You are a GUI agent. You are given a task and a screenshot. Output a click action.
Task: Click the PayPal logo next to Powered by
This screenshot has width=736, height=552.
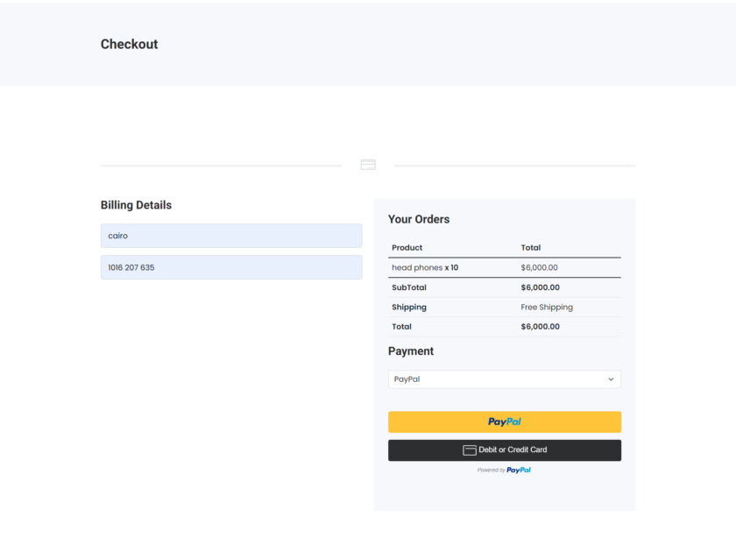518,470
